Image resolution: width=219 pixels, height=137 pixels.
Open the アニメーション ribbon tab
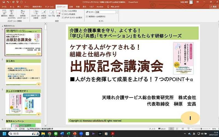tap(49, 6)
